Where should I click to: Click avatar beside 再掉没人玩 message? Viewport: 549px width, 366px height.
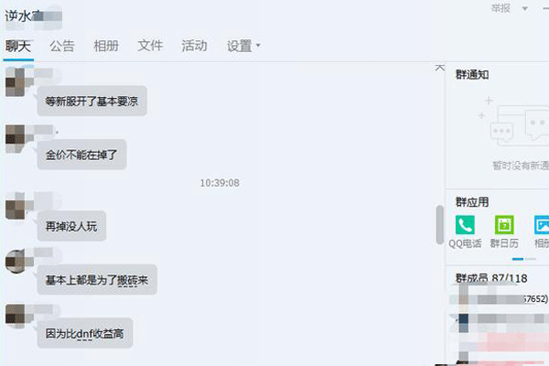click(15, 206)
